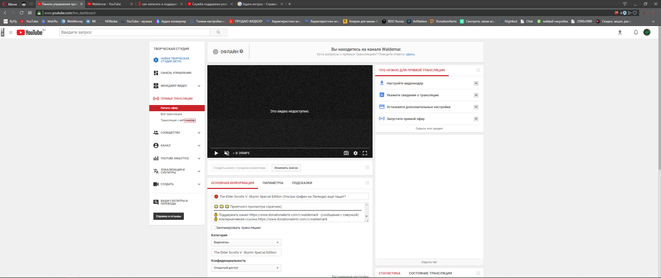This screenshot has height=278, width=661.
Task: Click the Create section icon in sidebar
Action: pyautogui.click(x=156, y=184)
